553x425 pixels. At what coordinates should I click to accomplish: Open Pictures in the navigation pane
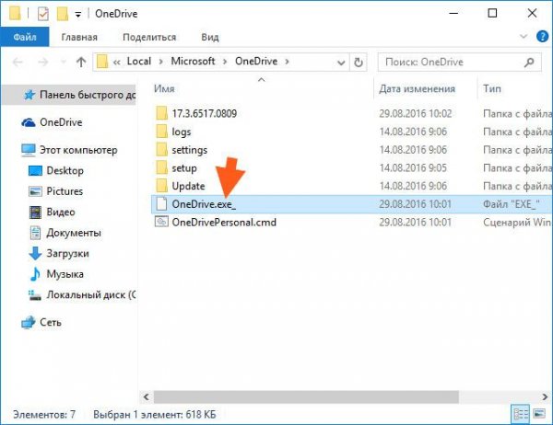tap(65, 191)
